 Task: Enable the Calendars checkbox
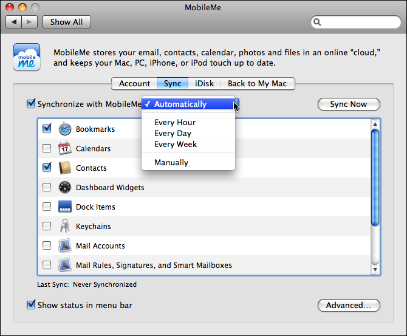coord(47,148)
